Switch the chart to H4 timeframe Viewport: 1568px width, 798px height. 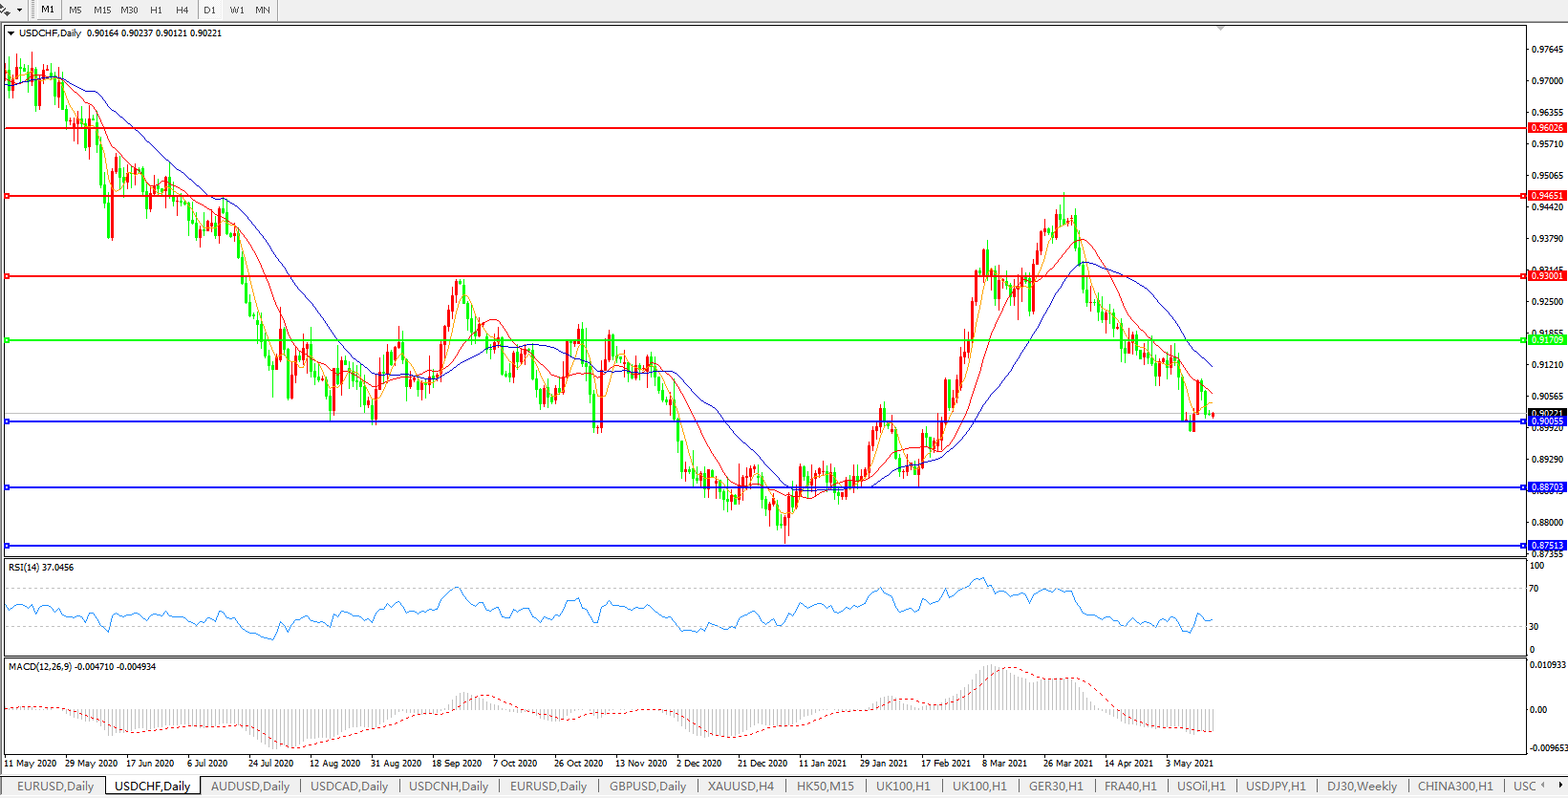182,10
